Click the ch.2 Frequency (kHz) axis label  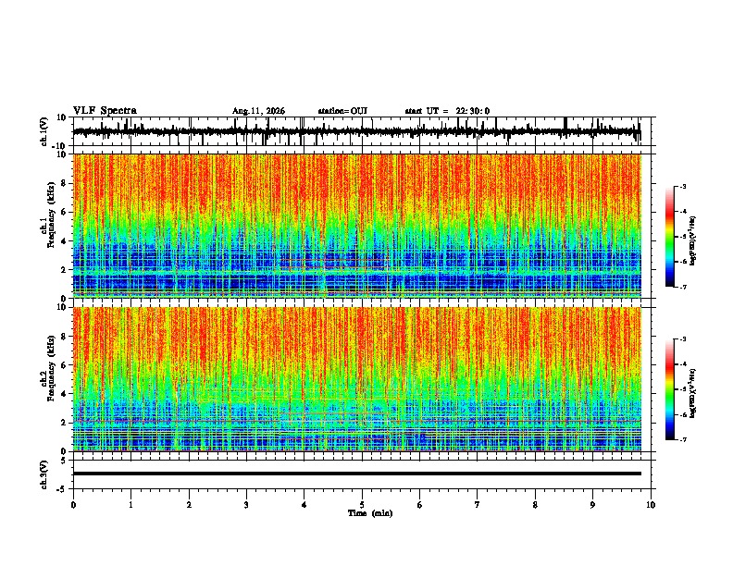click(48, 368)
